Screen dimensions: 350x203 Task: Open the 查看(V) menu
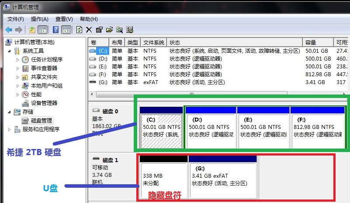(64, 19)
